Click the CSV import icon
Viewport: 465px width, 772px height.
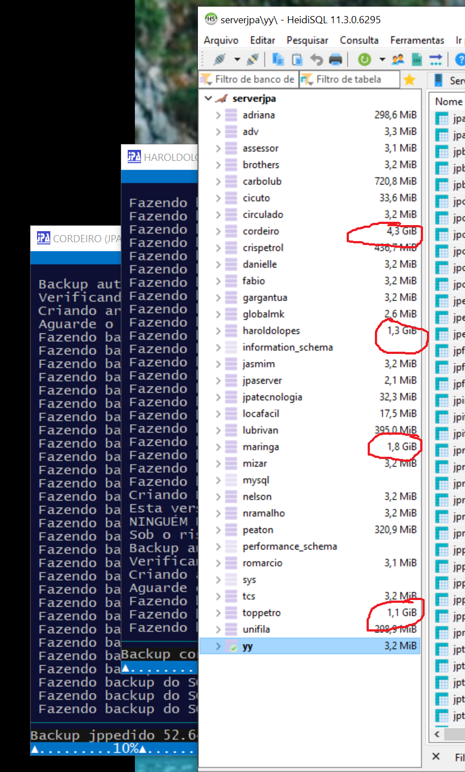coord(417,59)
